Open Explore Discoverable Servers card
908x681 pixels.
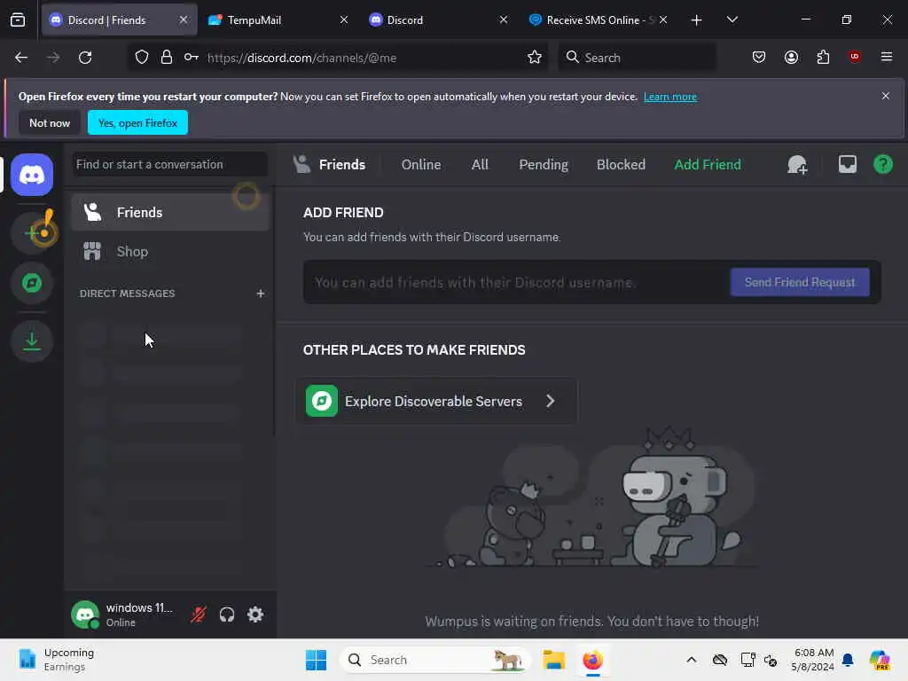(436, 402)
